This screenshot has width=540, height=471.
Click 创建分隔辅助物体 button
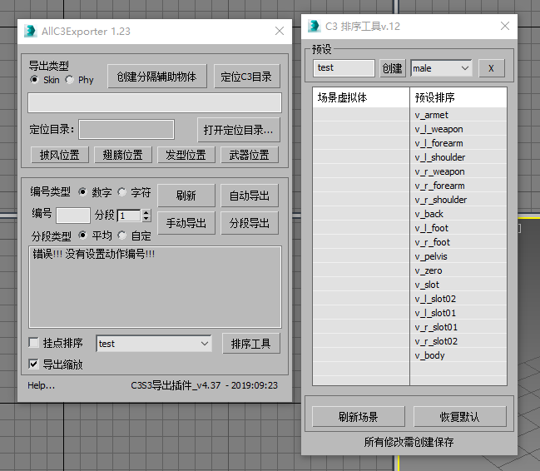point(157,77)
